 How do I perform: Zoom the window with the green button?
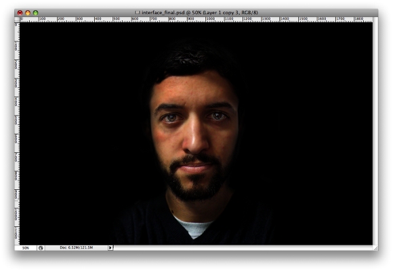click(x=36, y=13)
